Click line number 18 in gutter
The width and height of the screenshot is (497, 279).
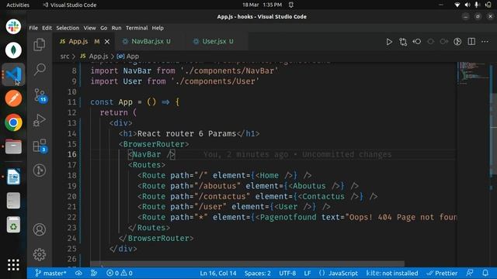click(x=72, y=175)
